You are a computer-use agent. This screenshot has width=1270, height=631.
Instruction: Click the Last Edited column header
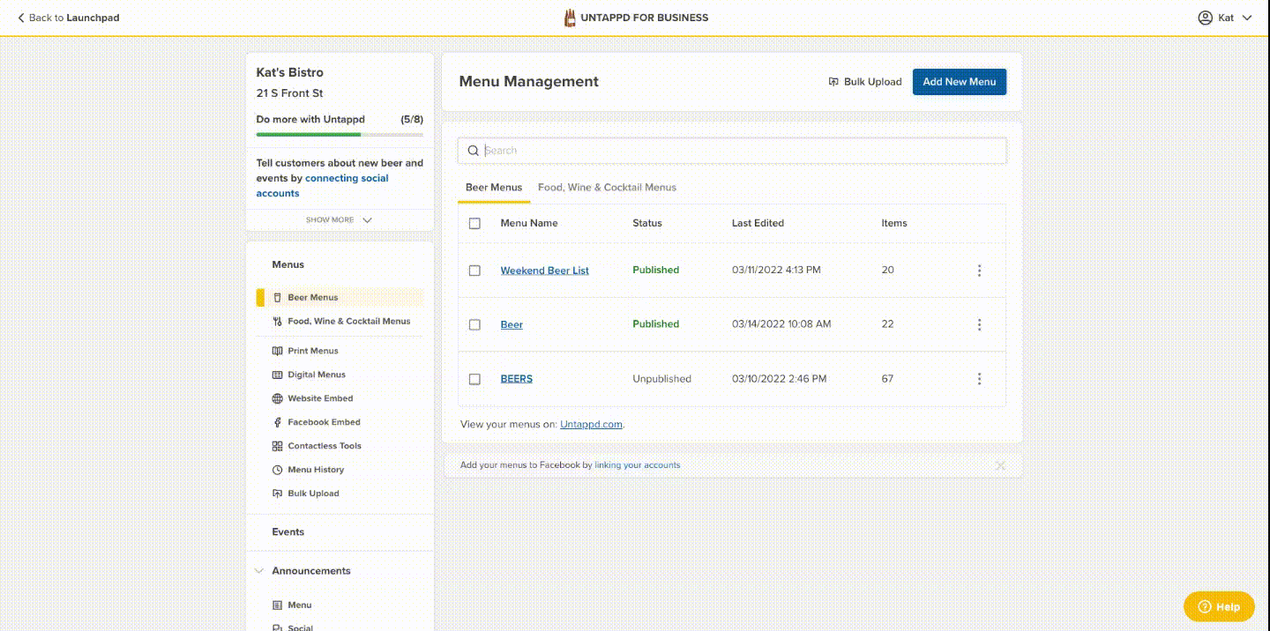click(x=758, y=224)
